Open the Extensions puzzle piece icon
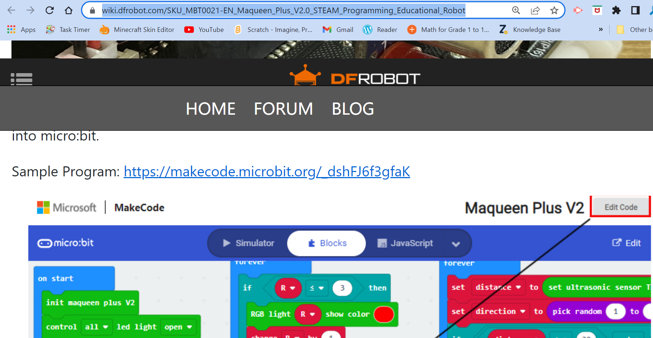The image size is (653, 338). pyautogui.click(x=616, y=10)
